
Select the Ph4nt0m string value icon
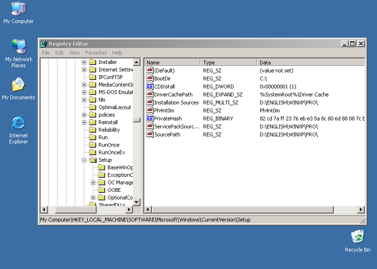150,110
